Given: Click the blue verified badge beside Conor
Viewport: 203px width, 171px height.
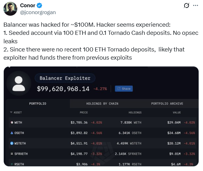Looking at the screenshot, I should click(40, 6).
